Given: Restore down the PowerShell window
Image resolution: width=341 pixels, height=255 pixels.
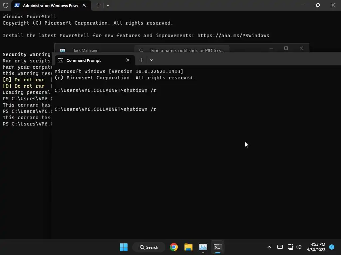Looking at the screenshot, I should pyautogui.click(x=318, y=5).
